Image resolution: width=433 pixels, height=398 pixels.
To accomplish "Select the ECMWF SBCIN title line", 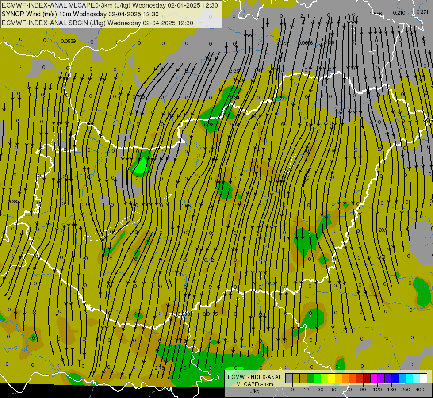I will [x=97, y=23].
